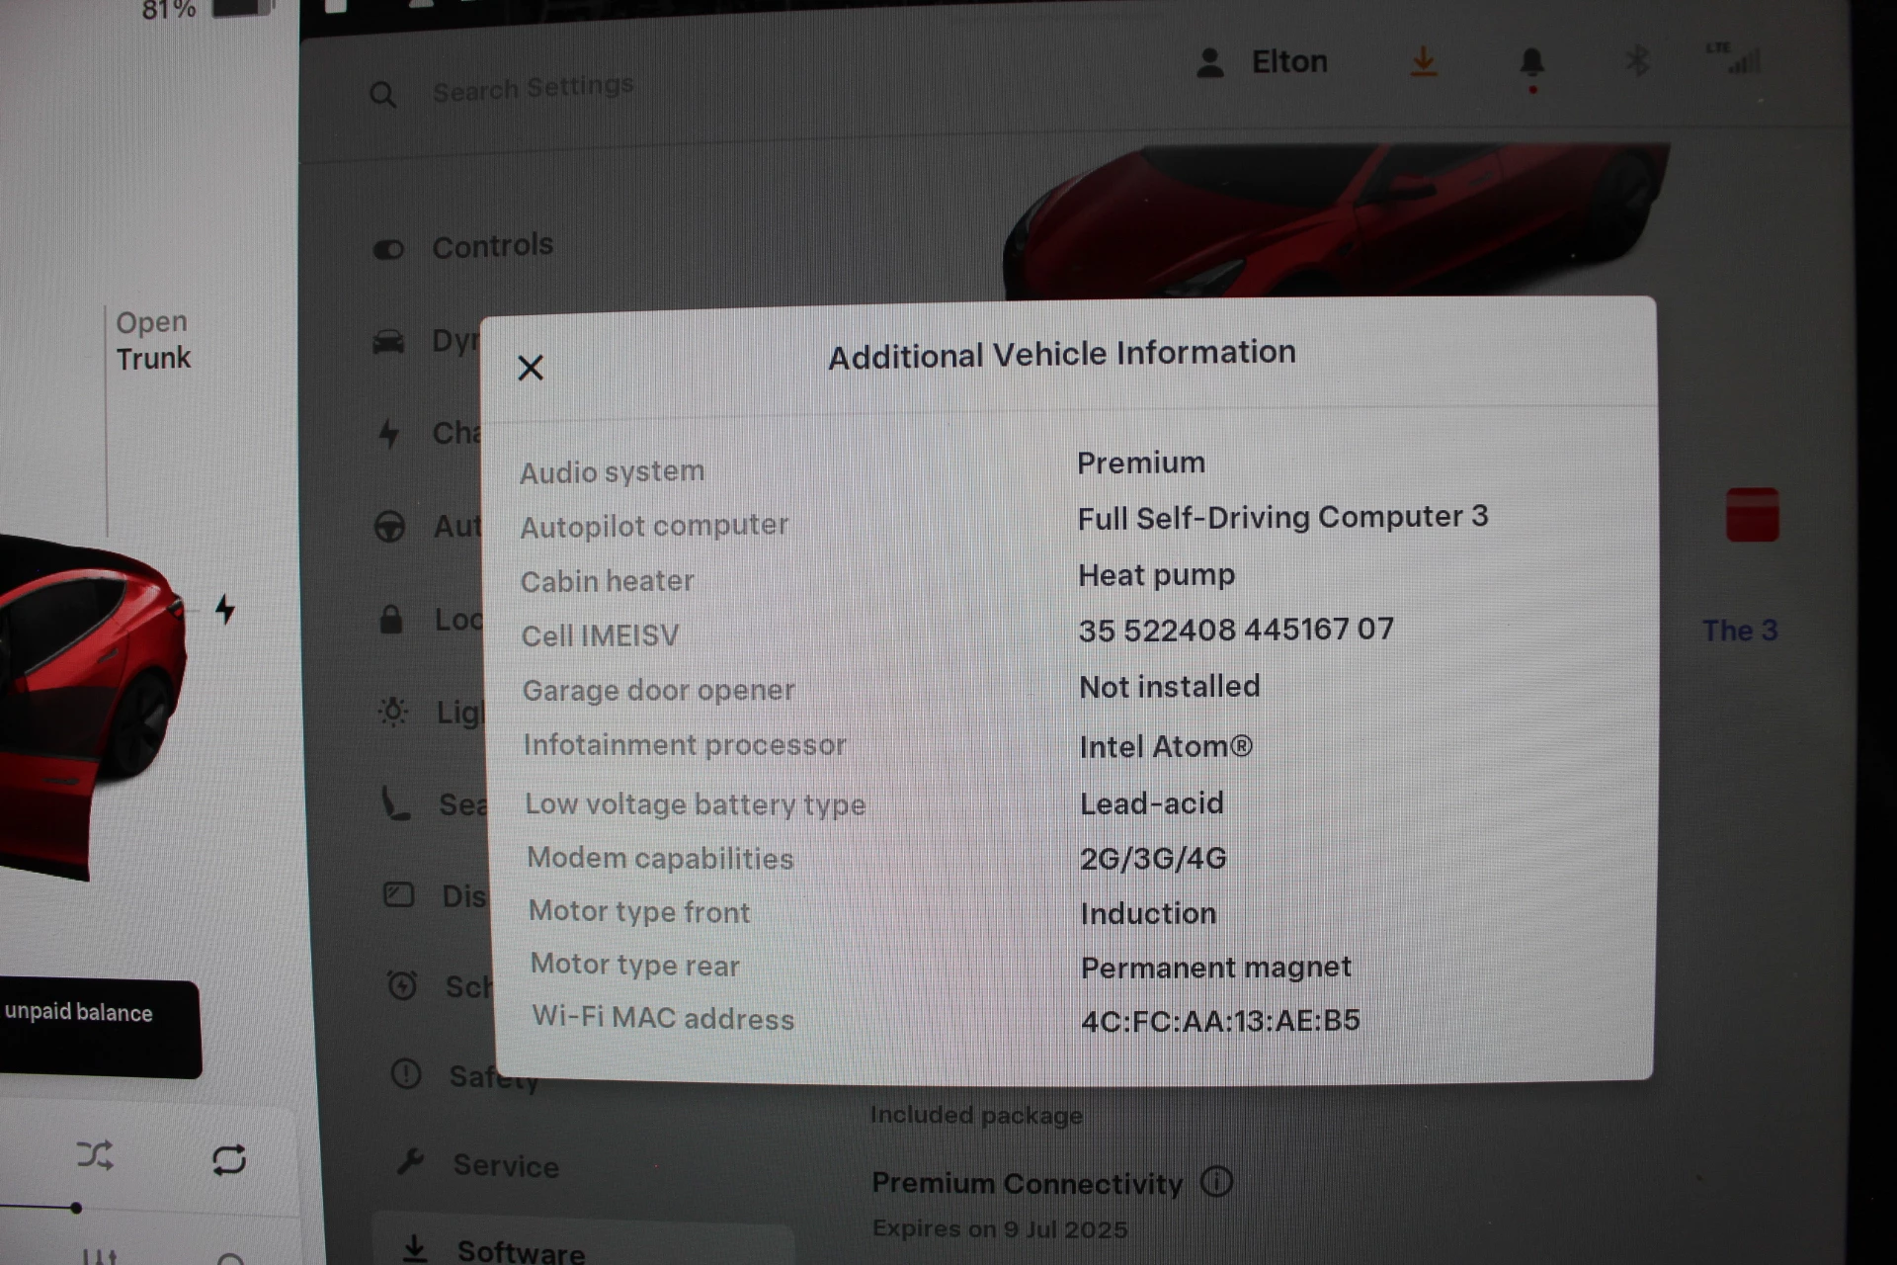Viewport: 1897px width, 1265px height.
Task: Focus the Search Settings field
Action: pos(533,89)
